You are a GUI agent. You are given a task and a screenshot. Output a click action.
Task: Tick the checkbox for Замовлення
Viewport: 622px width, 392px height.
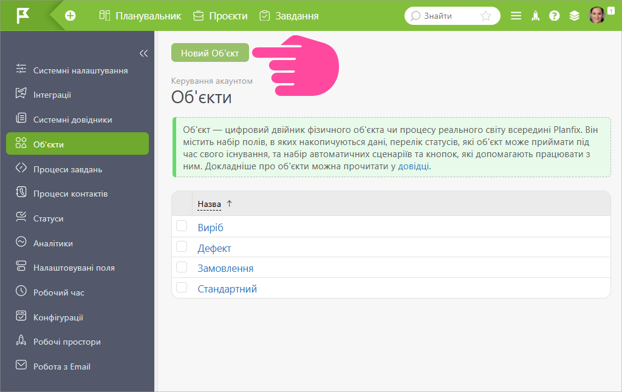pos(182,267)
